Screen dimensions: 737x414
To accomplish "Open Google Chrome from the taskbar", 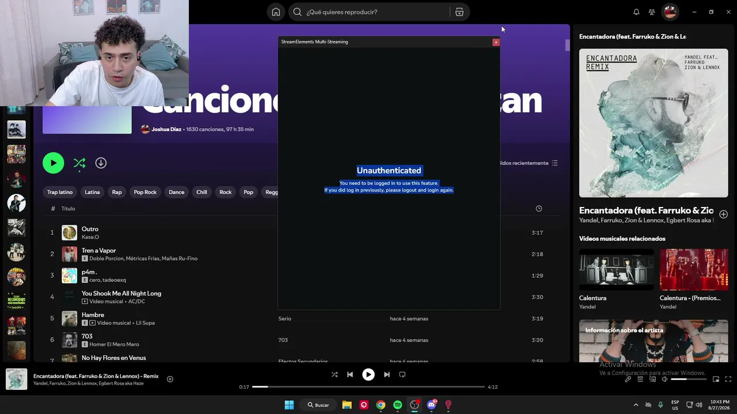I will coord(381,405).
